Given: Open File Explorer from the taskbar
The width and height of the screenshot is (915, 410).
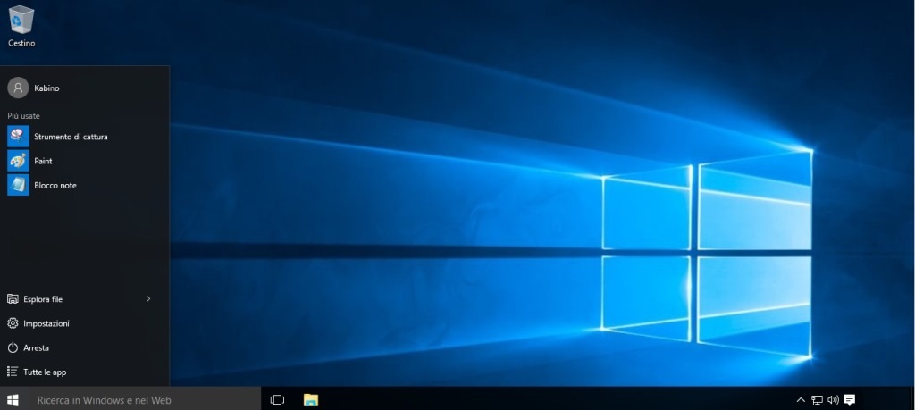Looking at the screenshot, I should pos(311,399).
